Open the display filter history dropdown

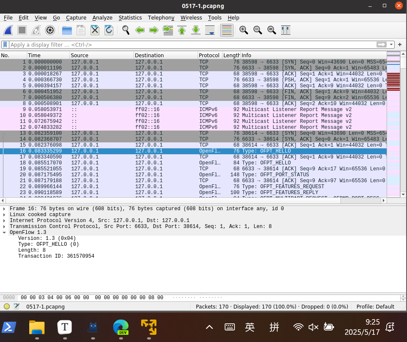pyautogui.click(x=391, y=44)
